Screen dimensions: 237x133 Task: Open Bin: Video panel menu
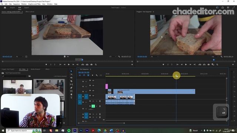(x=27, y=69)
